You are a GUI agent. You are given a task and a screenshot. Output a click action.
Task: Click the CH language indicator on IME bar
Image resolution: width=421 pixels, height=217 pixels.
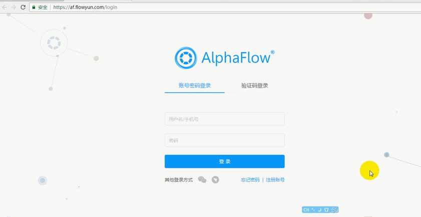(x=306, y=210)
